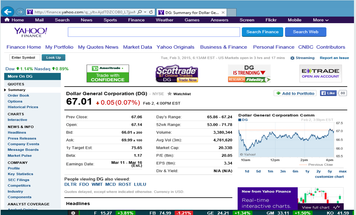The height and width of the screenshot is (215, 356).
Task: Select the 1y chart range
Action: pyautogui.click(x=307, y=171)
